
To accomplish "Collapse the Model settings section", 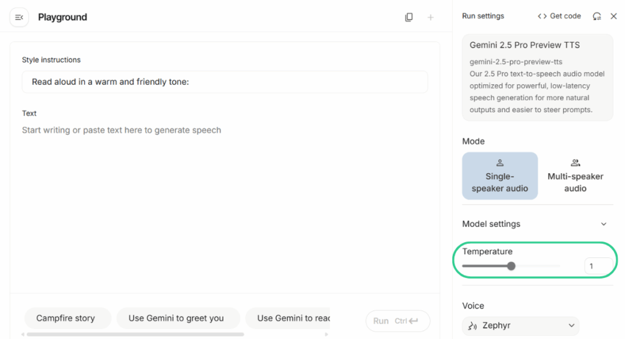I will click(604, 224).
